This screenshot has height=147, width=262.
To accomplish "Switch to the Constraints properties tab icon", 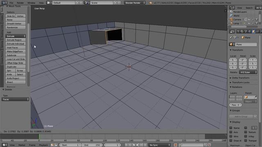I will tap(257, 31).
